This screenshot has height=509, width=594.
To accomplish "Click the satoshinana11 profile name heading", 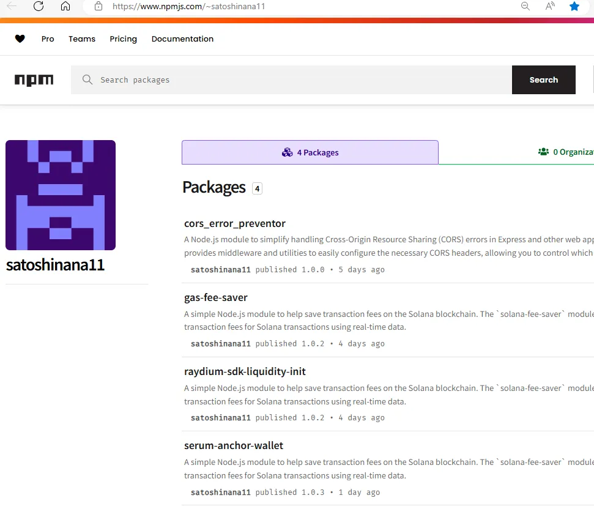I will pos(55,265).
